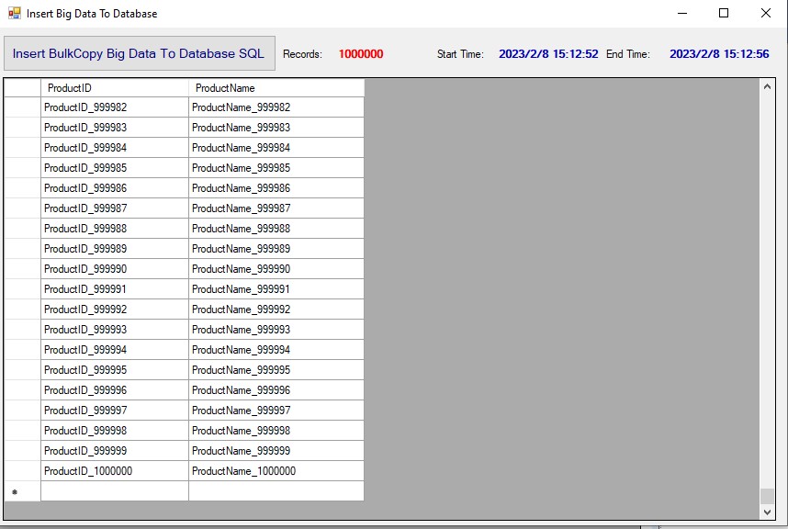Image resolution: width=788 pixels, height=529 pixels.
Task: Select the new row asterisk header
Action: [x=22, y=491]
